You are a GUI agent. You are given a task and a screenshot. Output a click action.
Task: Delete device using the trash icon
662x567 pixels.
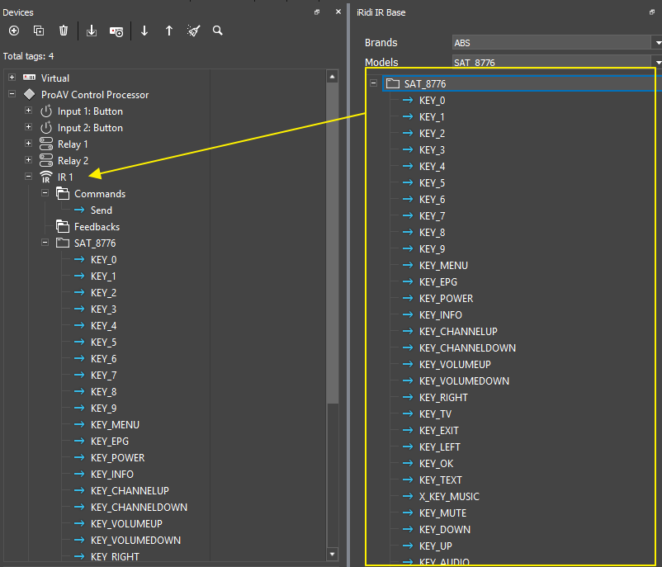[63, 31]
